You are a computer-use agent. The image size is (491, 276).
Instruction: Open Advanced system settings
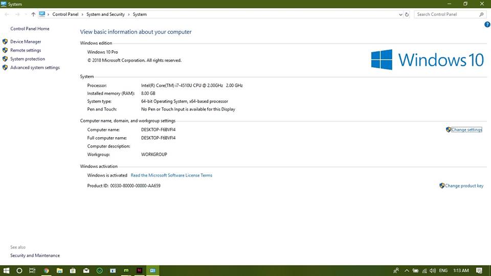tap(35, 68)
